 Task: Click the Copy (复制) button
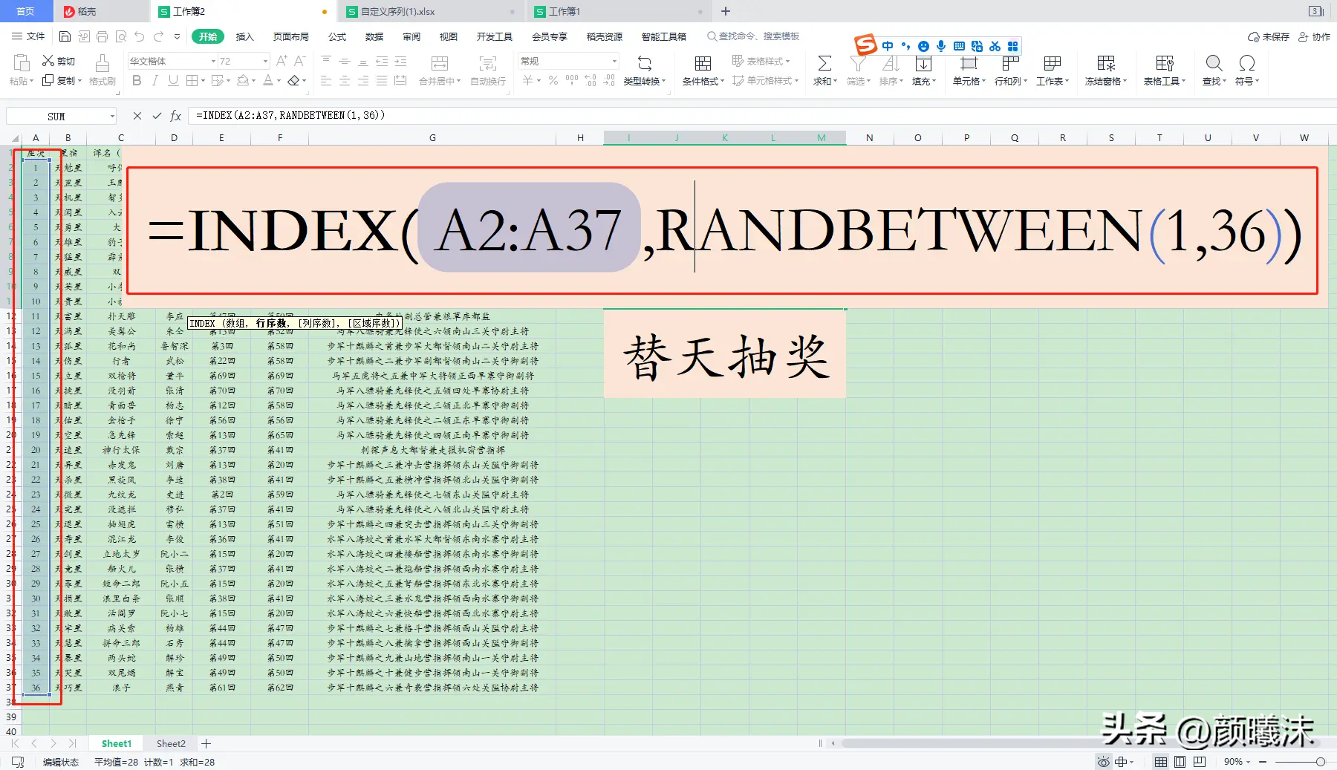point(62,80)
